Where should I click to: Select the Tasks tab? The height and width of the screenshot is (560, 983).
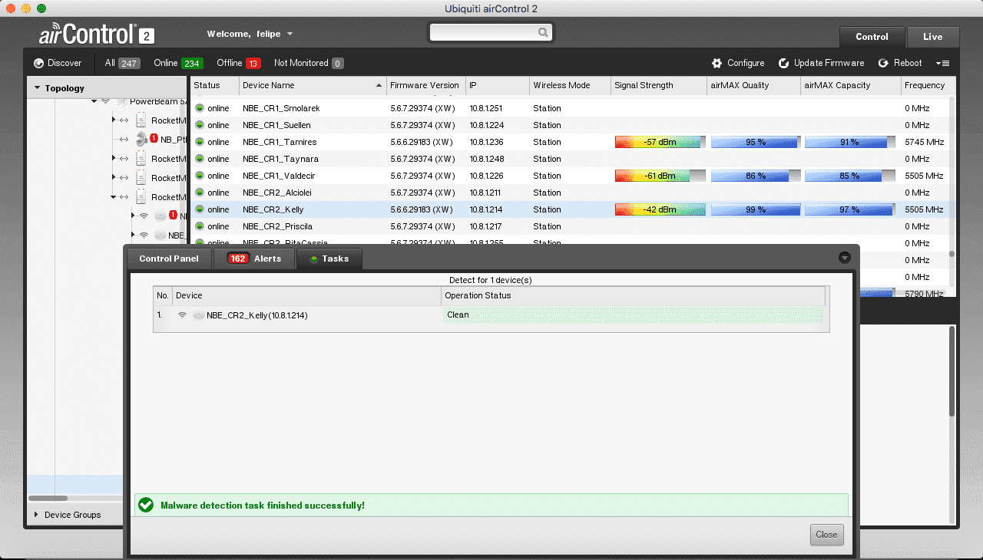(x=329, y=259)
